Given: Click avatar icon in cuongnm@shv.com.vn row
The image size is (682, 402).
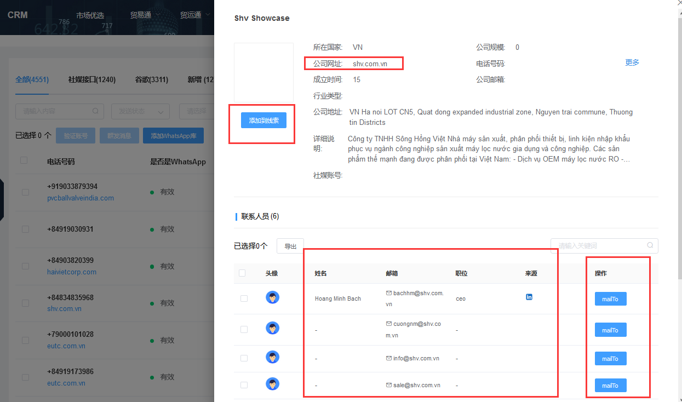Looking at the screenshot, I should (x=272, y=328).
